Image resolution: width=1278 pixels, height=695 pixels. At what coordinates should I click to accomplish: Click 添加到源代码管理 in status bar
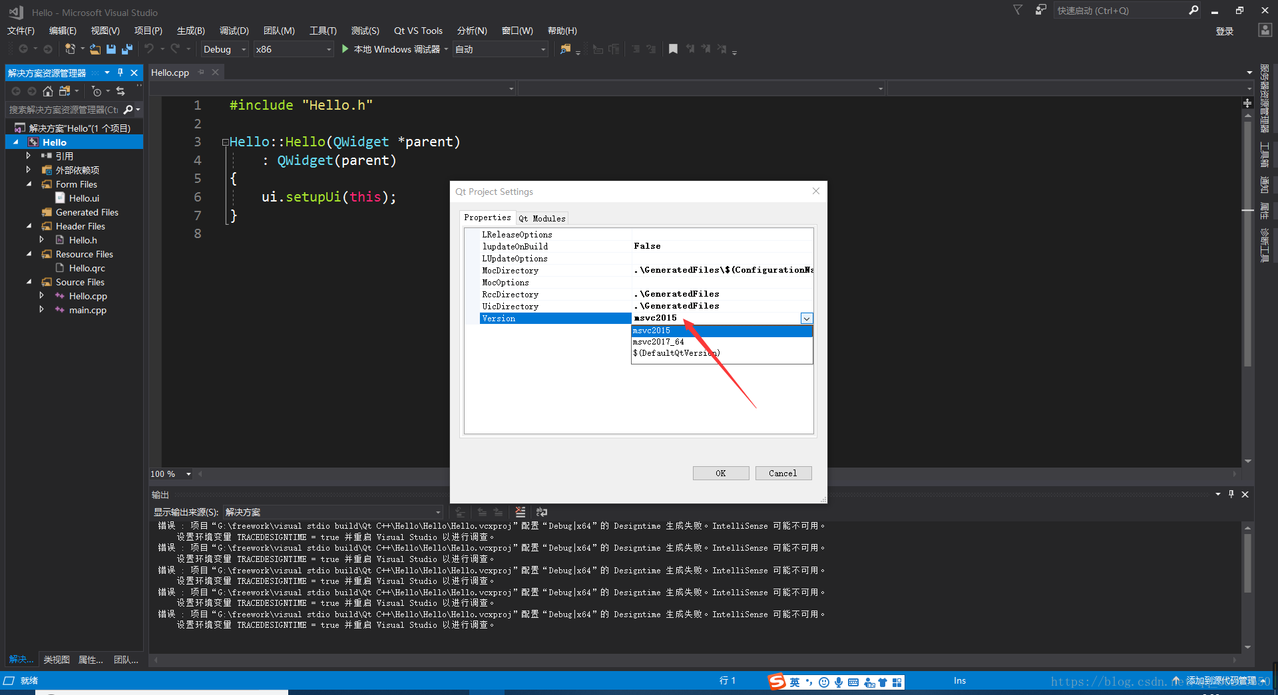pyautogui.click(x=1221, y=681)
